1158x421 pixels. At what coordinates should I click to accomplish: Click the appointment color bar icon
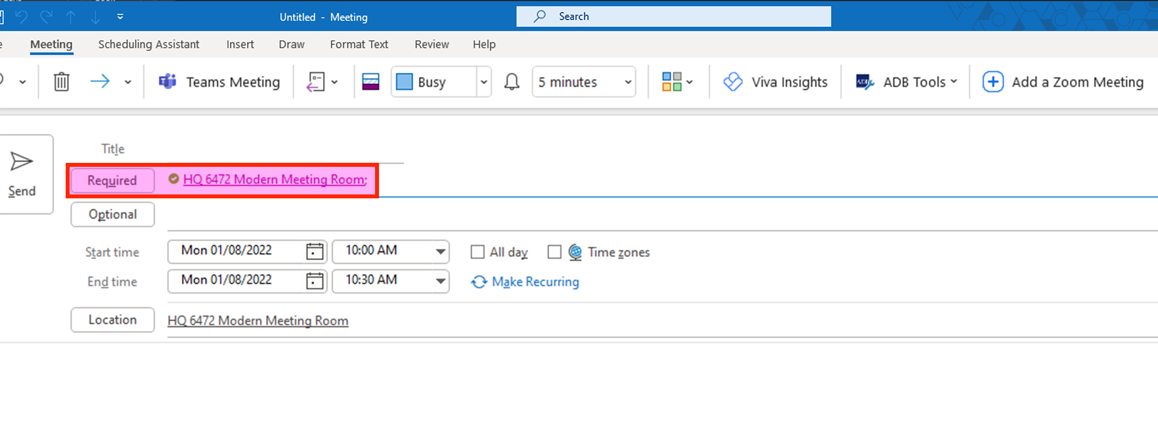coord(371,82)
